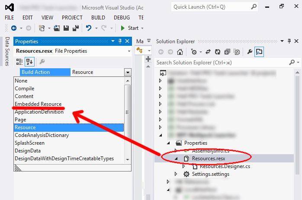
Task: Click the Redo toolbar icon
Action: (x=104, y=28)
